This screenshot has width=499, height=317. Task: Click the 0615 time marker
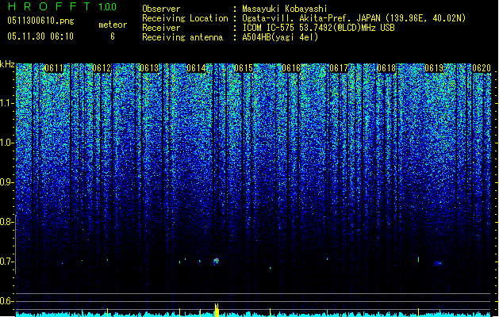coord(244,68)
